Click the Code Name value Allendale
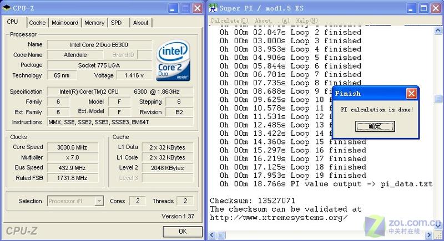Viewport: 444px width, 241px height. pos(75,55)
